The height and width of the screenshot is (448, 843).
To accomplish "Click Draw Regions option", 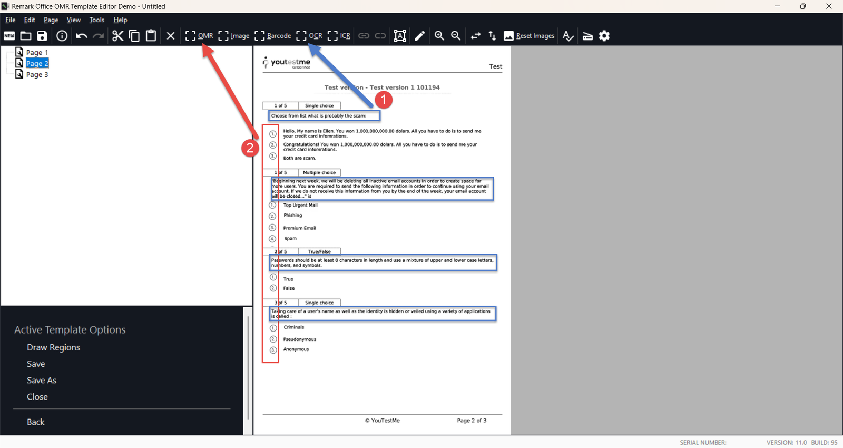I will click(x=53, y=347).
